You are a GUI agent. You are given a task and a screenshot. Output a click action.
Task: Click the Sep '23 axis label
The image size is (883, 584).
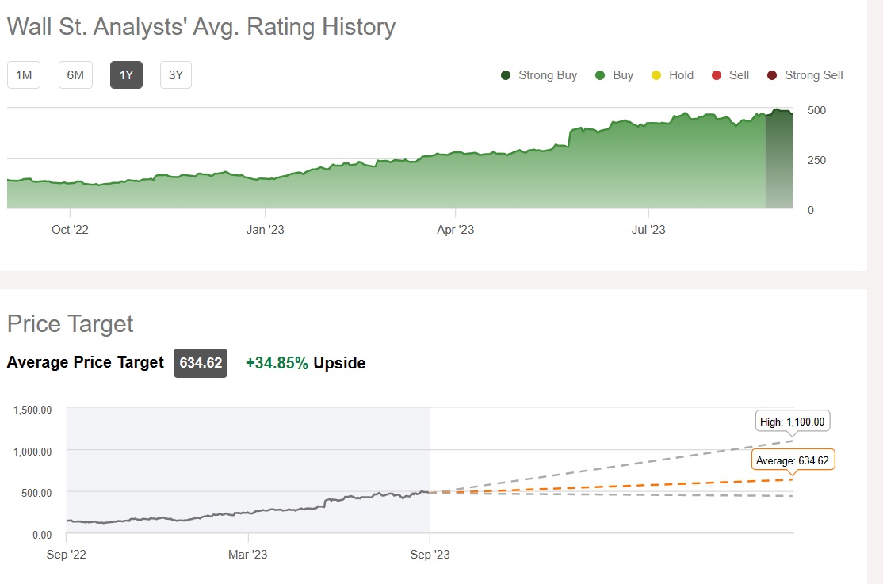(x=430, y=555)
